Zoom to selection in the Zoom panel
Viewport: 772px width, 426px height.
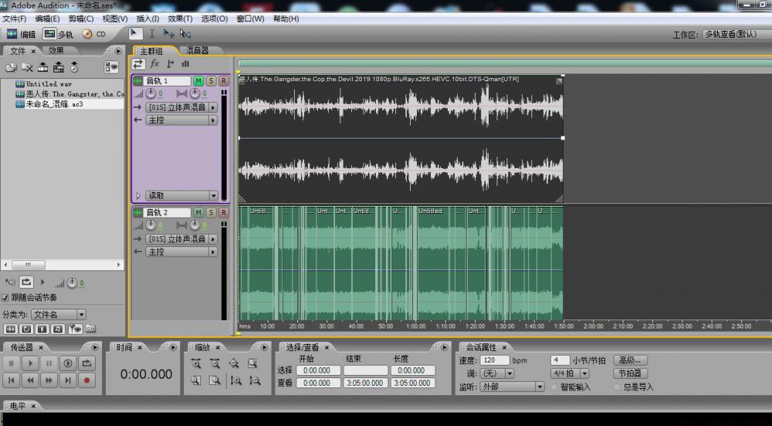[x=252, y=363]
